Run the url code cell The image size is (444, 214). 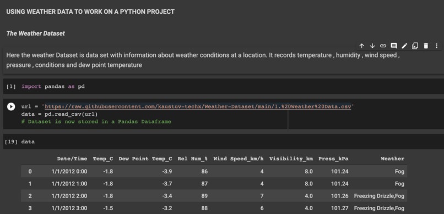click(11, 106)
